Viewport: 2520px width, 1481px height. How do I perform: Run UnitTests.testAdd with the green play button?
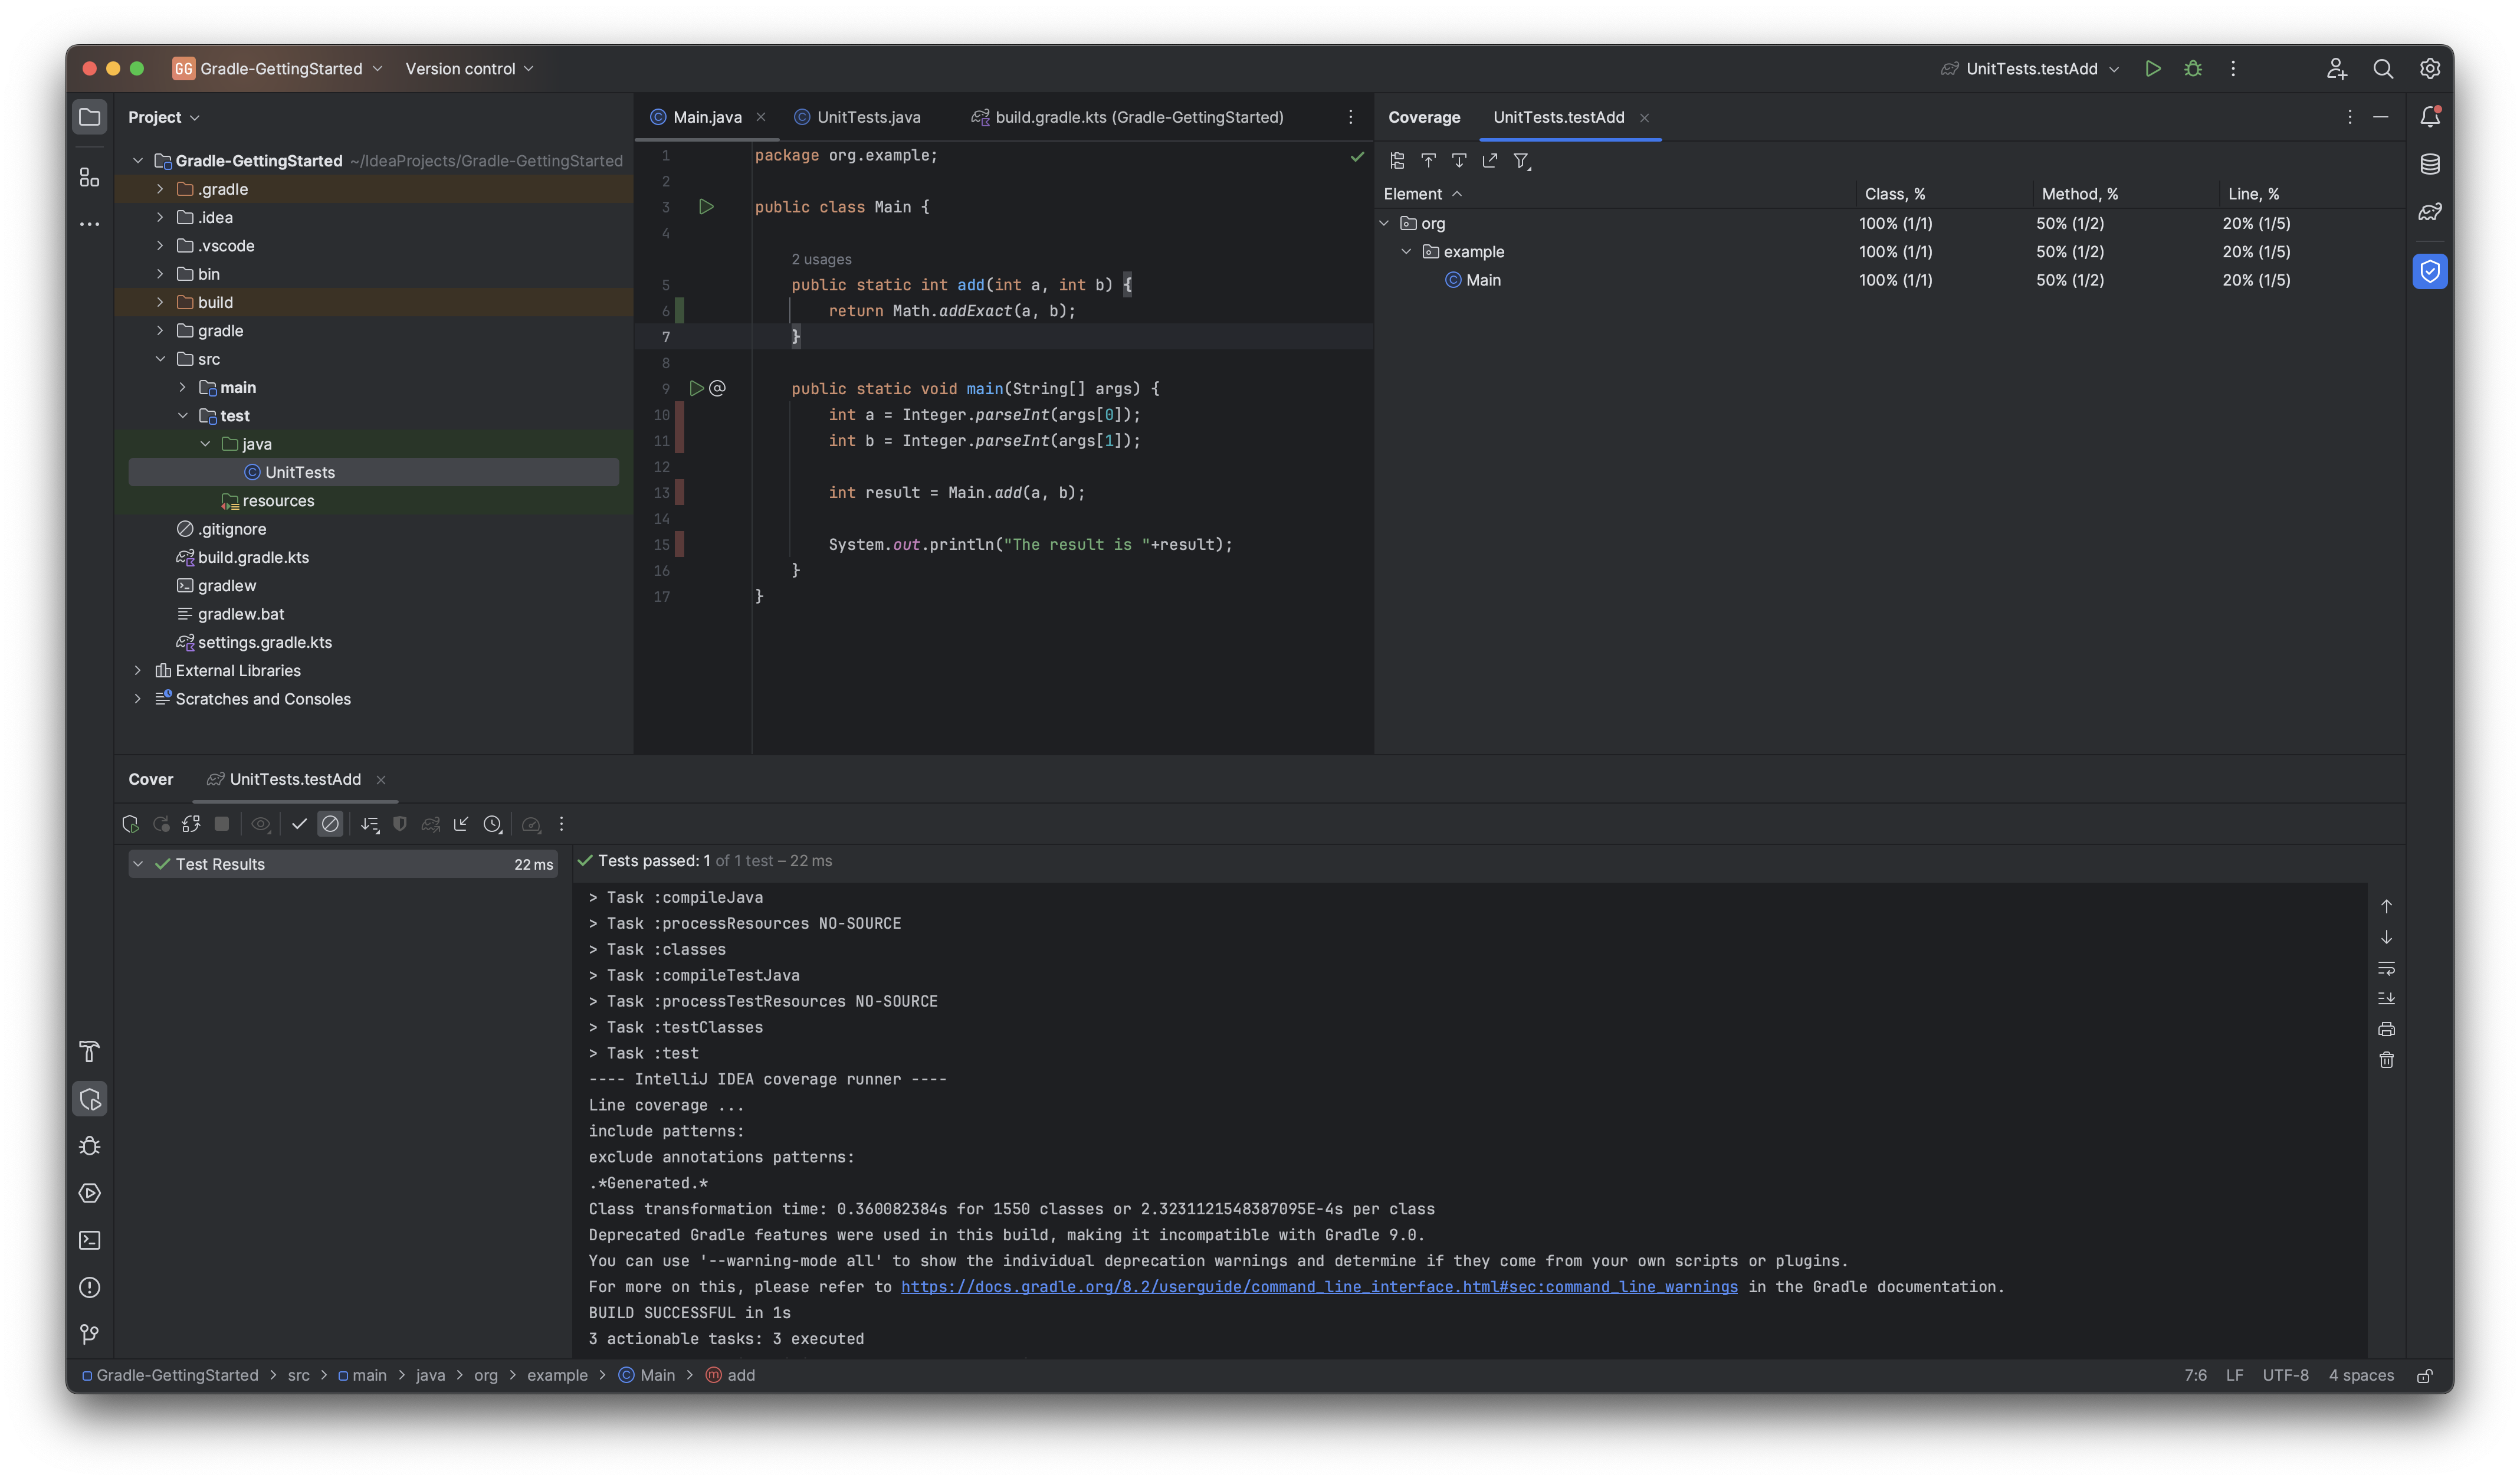tap(2153, 69)
